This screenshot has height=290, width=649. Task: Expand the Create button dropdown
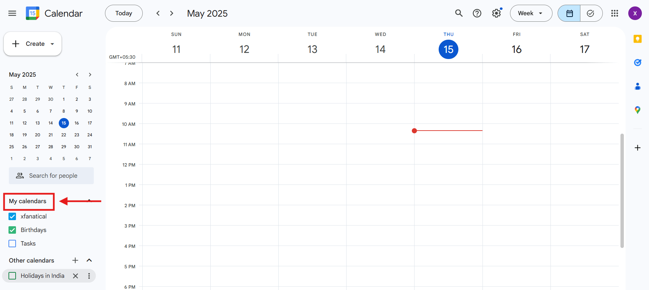tap(52, 44)
